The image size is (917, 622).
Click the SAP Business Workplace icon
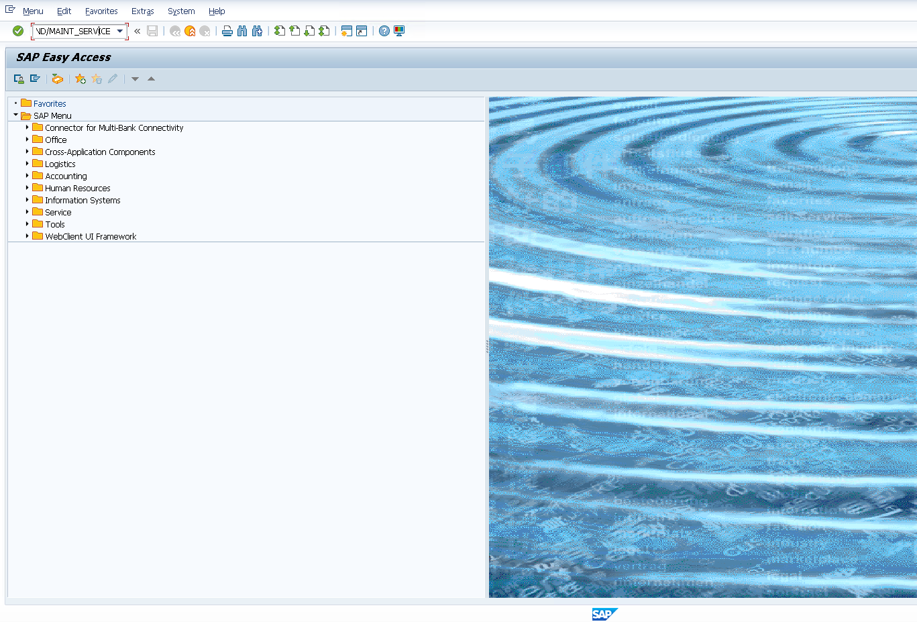[58, 79]
